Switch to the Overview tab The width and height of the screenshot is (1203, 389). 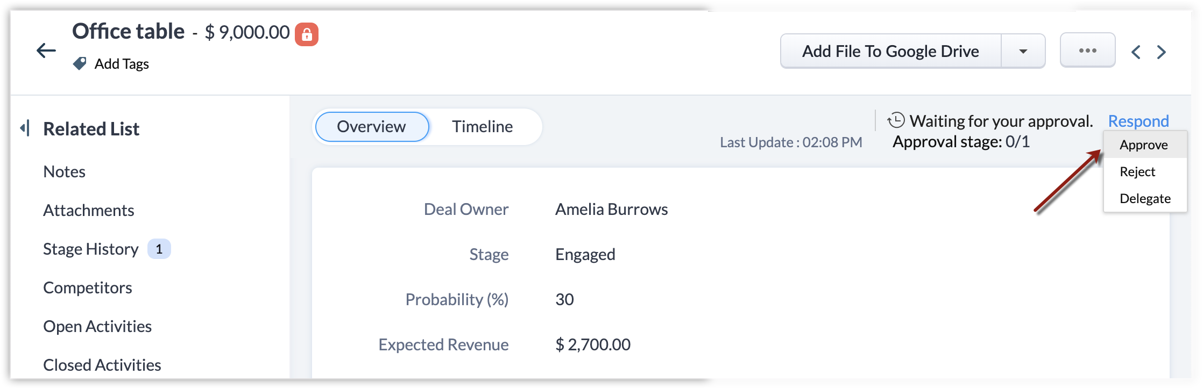[x=371, y=127]
